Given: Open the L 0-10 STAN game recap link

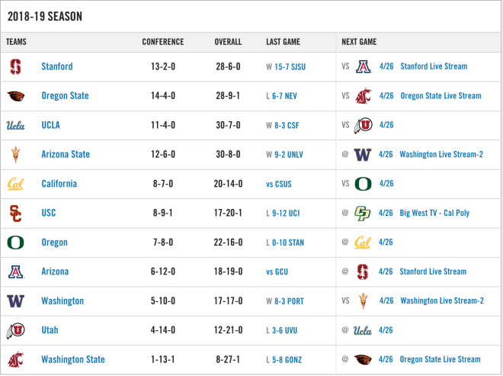Looking at the screenshot, I should (285, 243).
